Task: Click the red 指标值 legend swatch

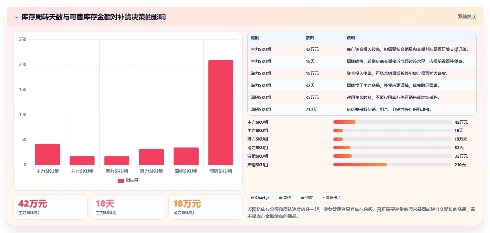Action: tap(121, 180)
